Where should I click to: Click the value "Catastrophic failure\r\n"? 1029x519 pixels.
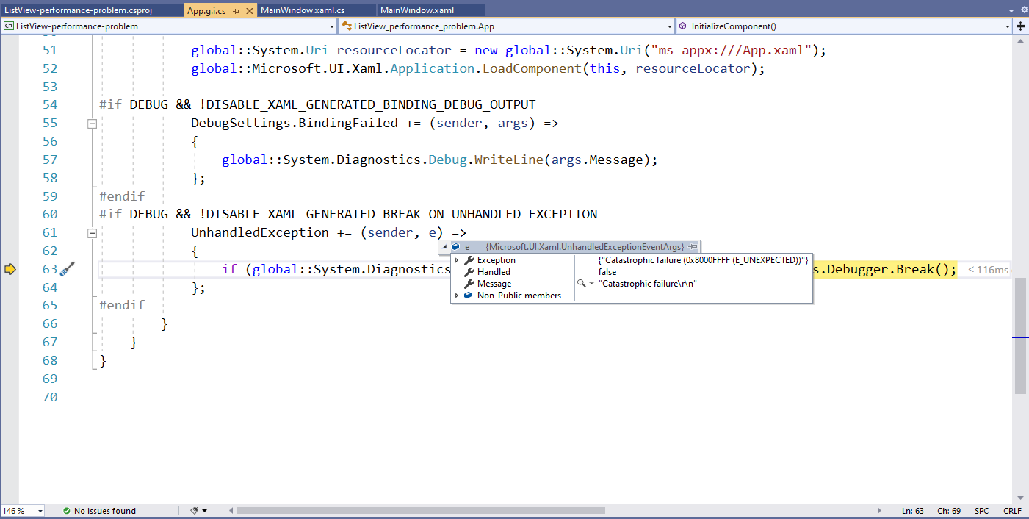[x=648, y=284]
